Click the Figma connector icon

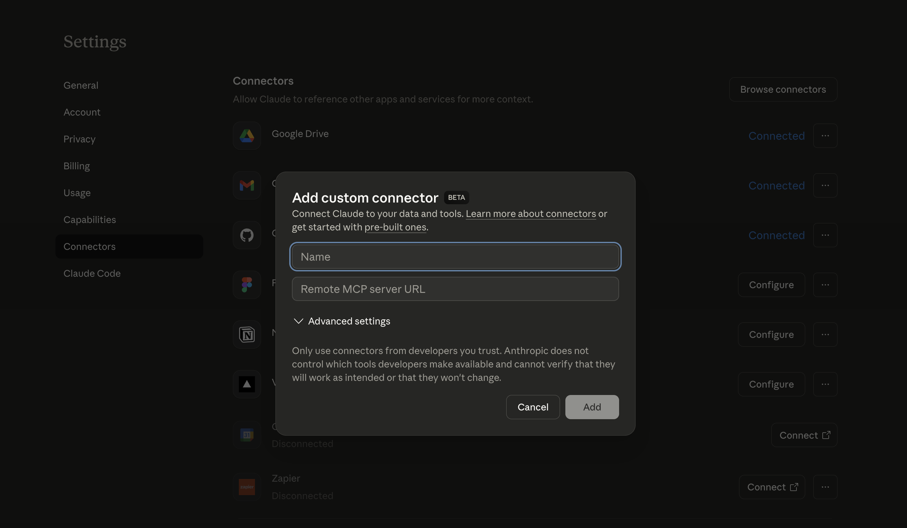(247, 285)
